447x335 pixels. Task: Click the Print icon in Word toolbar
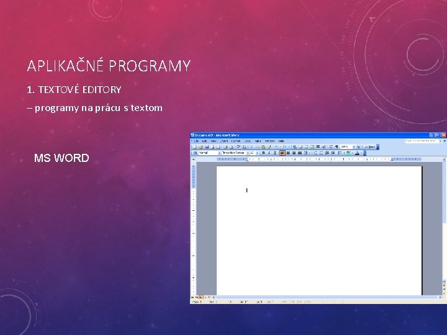[225, 147]
